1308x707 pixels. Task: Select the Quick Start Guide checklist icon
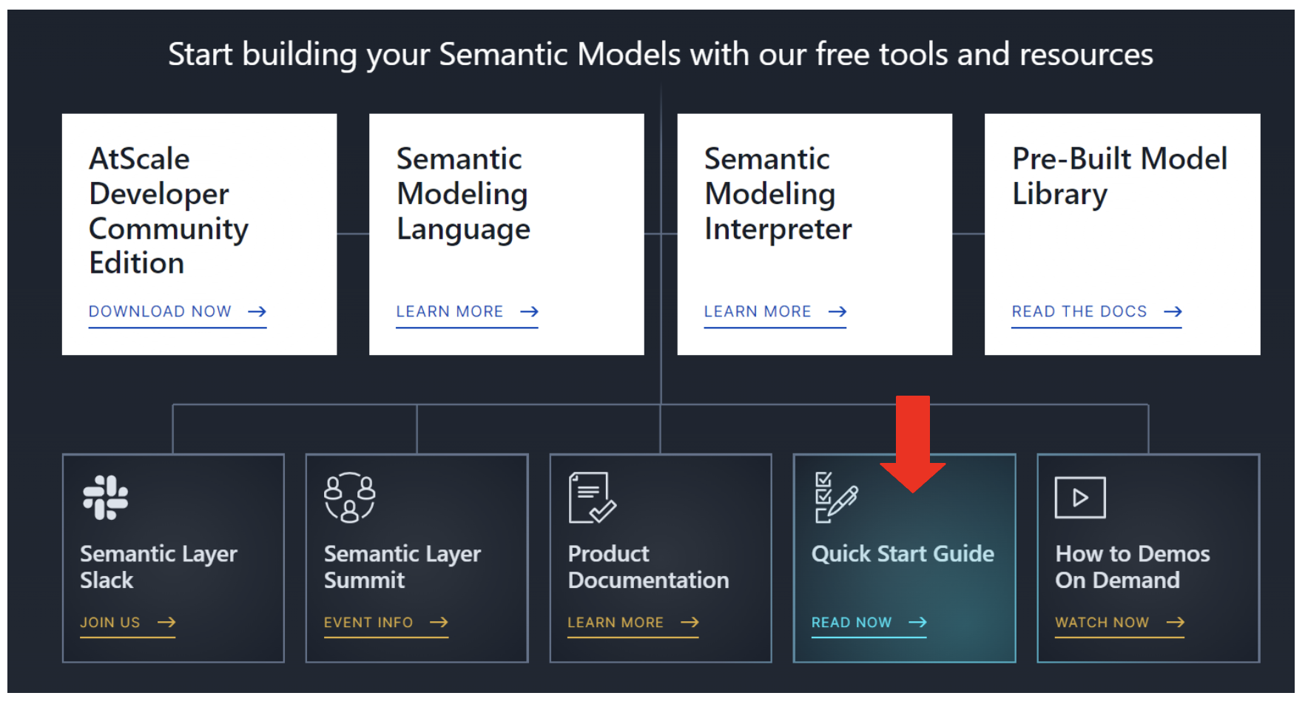point(836,497)
